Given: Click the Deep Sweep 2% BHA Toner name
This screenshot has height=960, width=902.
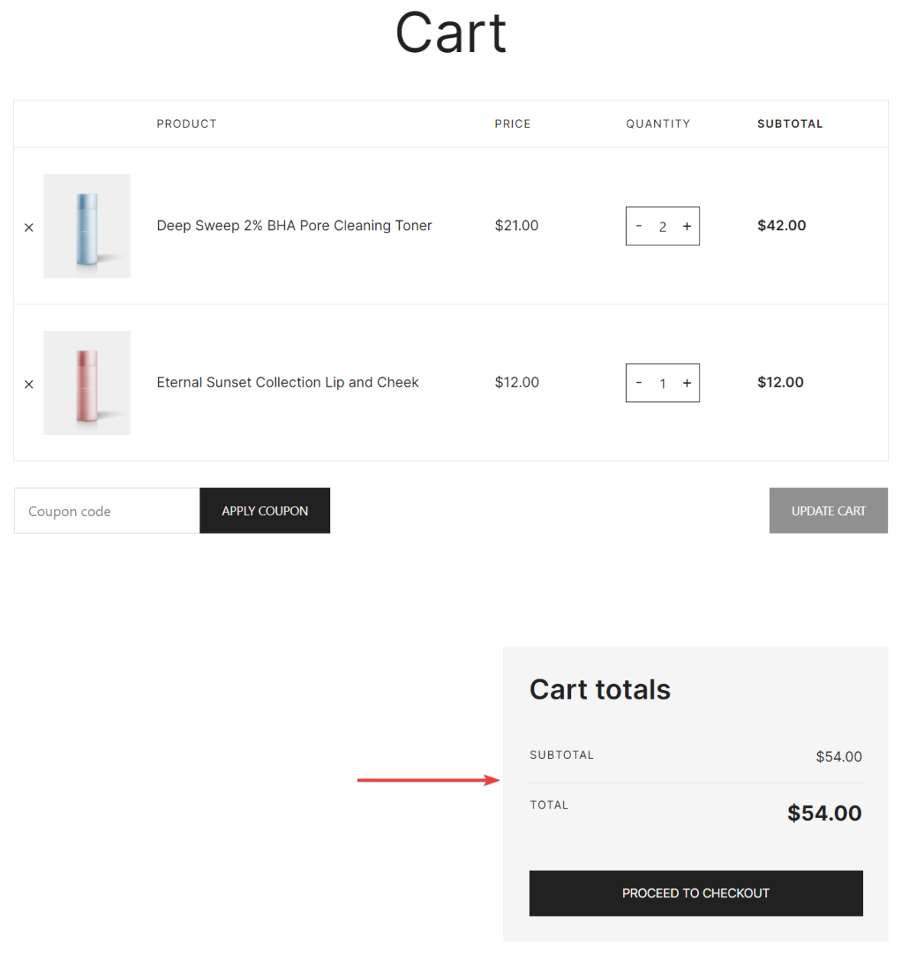Looking at the screenshot, I should [x=294, y=225].
